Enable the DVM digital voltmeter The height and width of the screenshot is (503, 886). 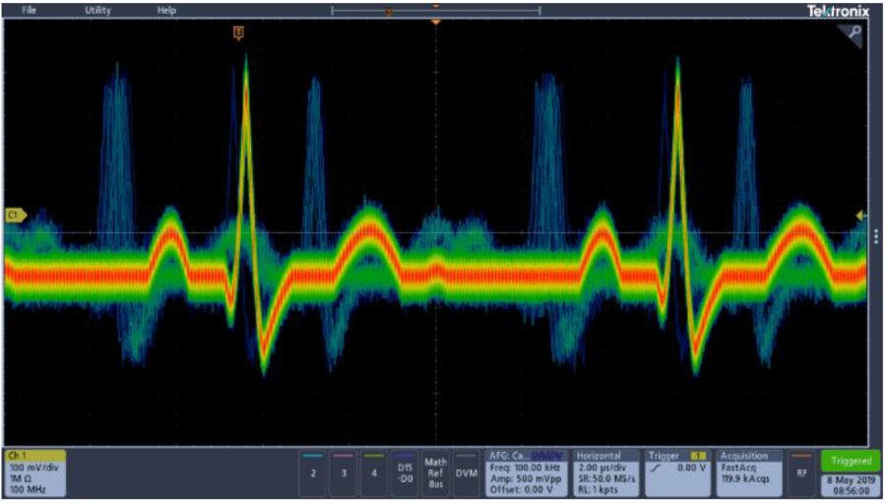466,472
